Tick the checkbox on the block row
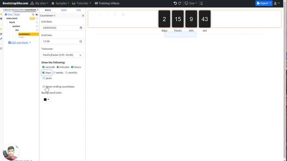Screen dimensions: 287x161 (x=37, y=22)
